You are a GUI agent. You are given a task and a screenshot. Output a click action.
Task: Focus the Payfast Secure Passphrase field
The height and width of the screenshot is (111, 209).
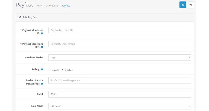point(120,80)
